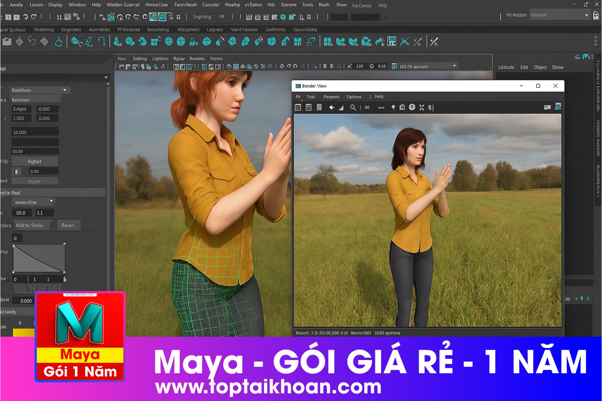Click the 0.10 value field in viewport toolbar
602x401 pixels.
pos(382,66)
